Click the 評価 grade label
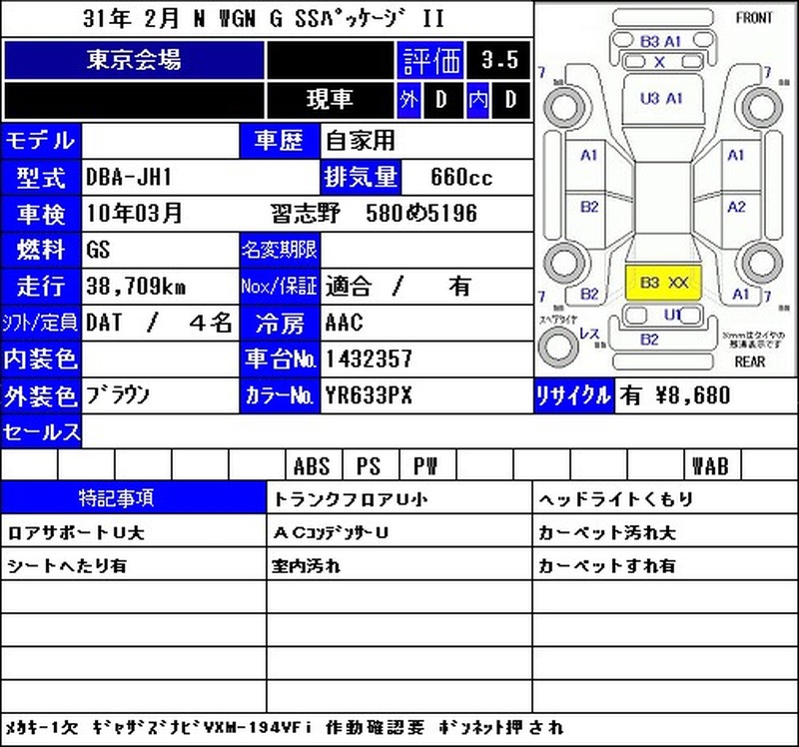Screen dimensions: 799x747 [430, 60]
